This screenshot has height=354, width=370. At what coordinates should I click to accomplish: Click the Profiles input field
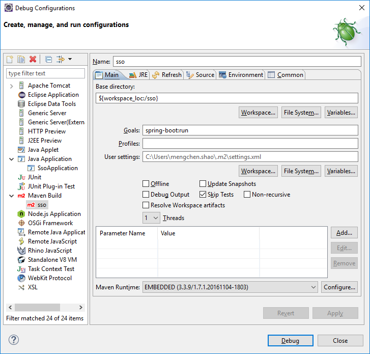tap(250, 143)
